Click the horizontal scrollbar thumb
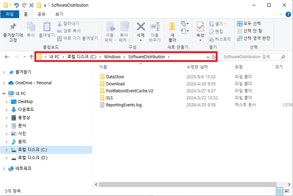The width and height of the screenshot is (293, 196). tap(188, 185)
